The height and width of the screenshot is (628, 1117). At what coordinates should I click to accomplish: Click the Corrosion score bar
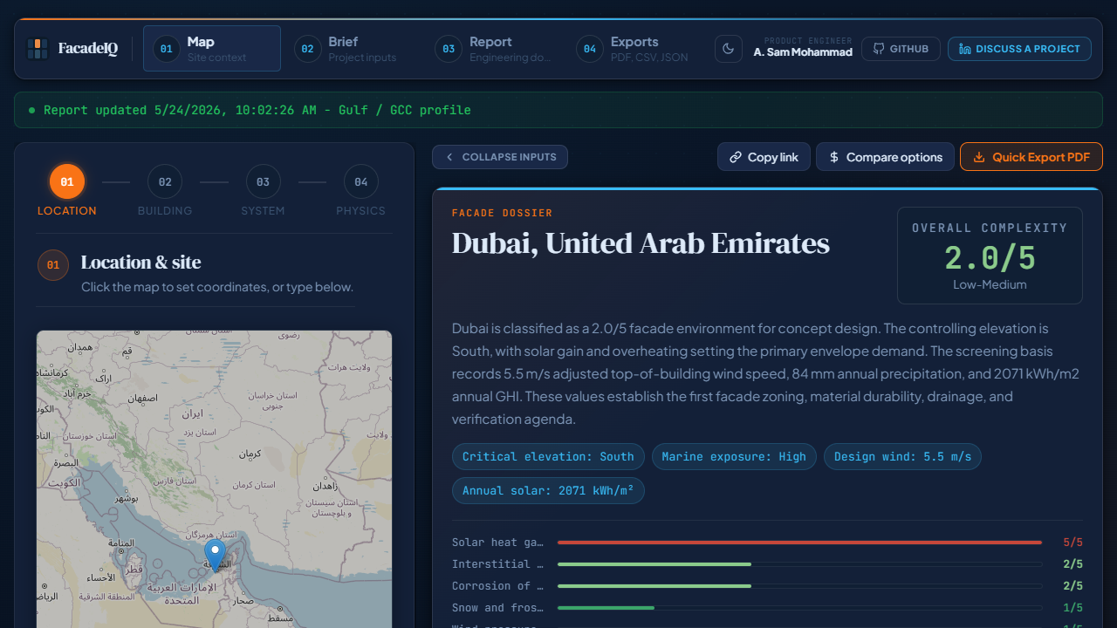799,586
